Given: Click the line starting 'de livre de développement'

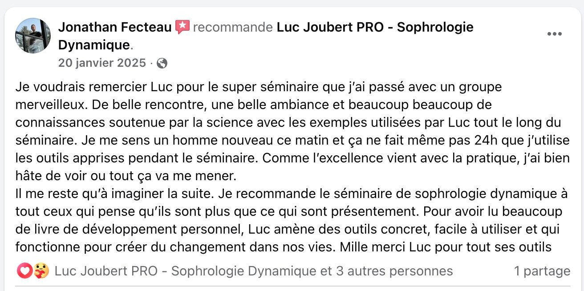Looking at the screenshot, I should 287,230.
